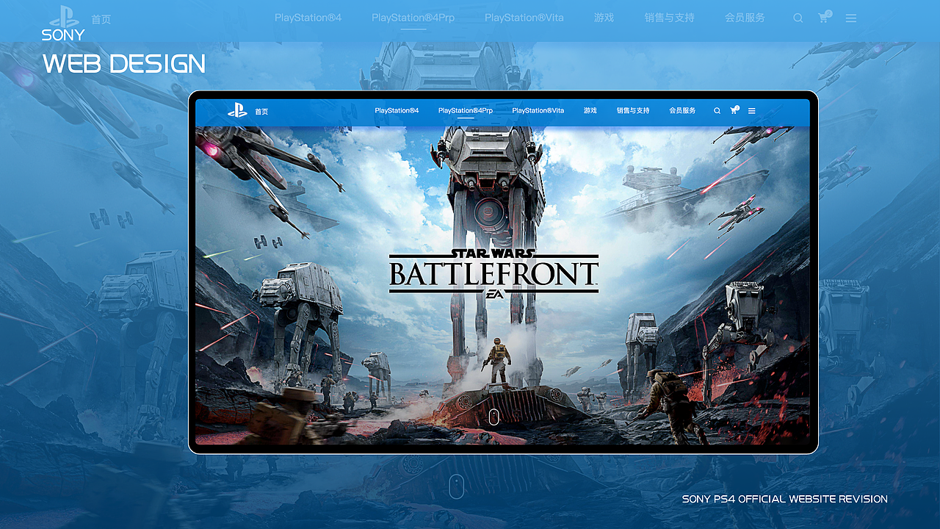Click faded PlayStation®4 item in outer header
The image size is (940, 529).
308,17
